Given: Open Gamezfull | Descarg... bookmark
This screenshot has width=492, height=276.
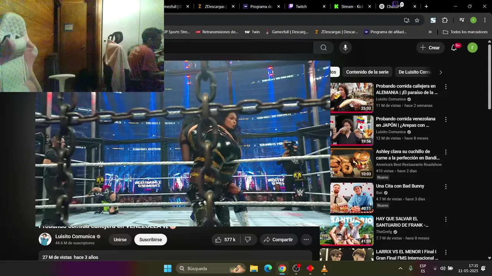Looking at the screenshot, I should tap(287, 32).
